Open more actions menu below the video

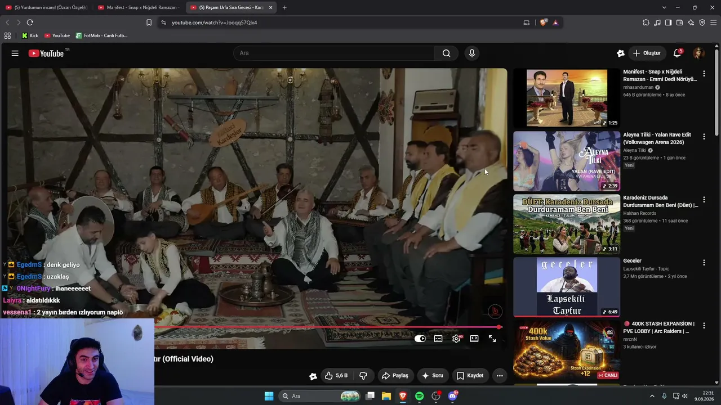coord(500,376)
